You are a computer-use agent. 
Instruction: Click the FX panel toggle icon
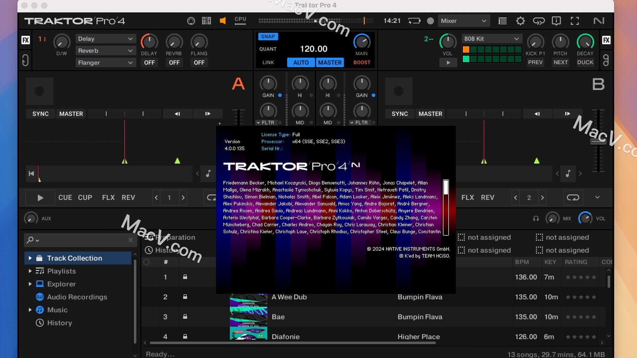[x=25, y=40]
